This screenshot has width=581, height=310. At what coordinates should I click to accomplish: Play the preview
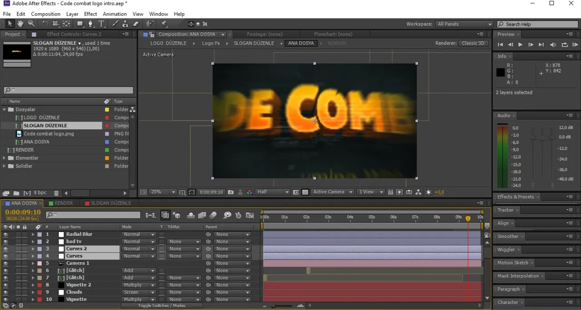(x=520, y=44)
